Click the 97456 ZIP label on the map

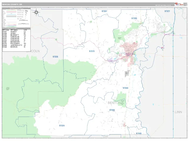coord(112,110)
